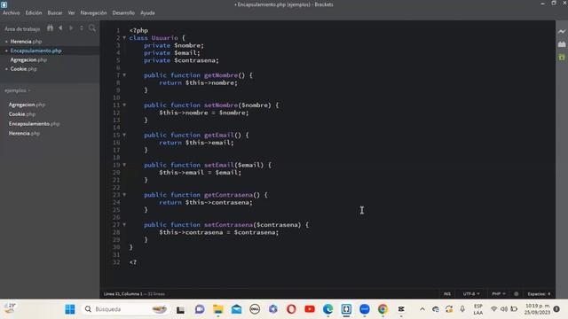Open Google Chrome from taskbar
The height and width of the screenshot is (319, 568).
click(x=383, y=309)
